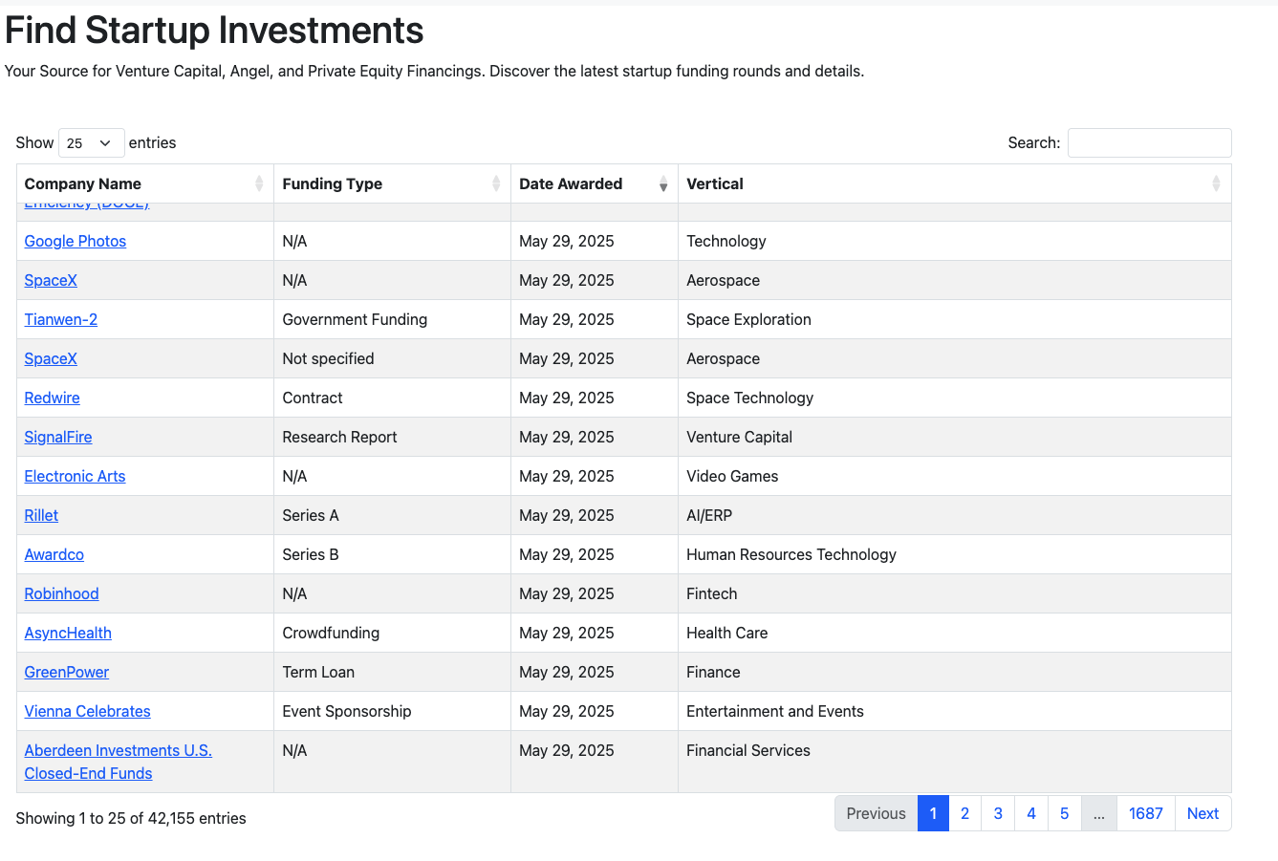Jump to last page 1687
The height and width of the screenshot is (861, 1278).
1145,813
